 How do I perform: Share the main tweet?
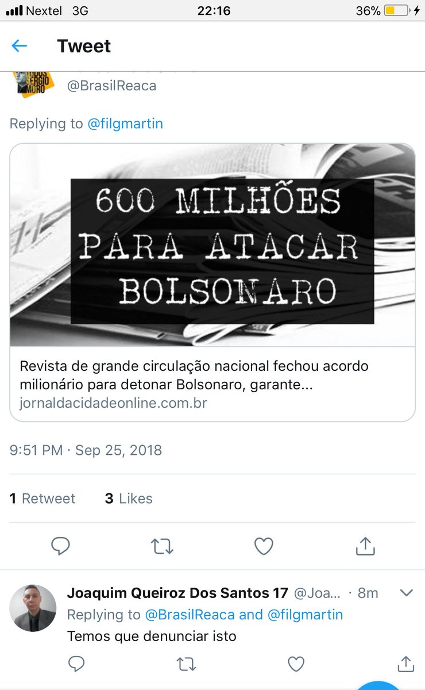[x=365, y=546]
